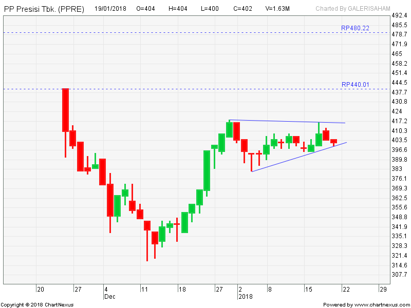The height and width of the screenshot is (308, 411).
Task: Select the RP440.01 price level label
Action: [355, 85]
